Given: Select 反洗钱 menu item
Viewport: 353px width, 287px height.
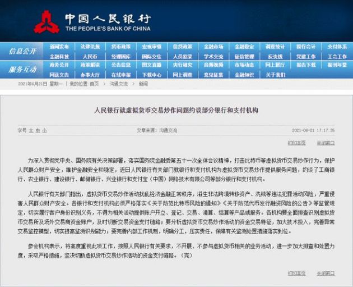Looking at the screenshot, I should (275, 56).
